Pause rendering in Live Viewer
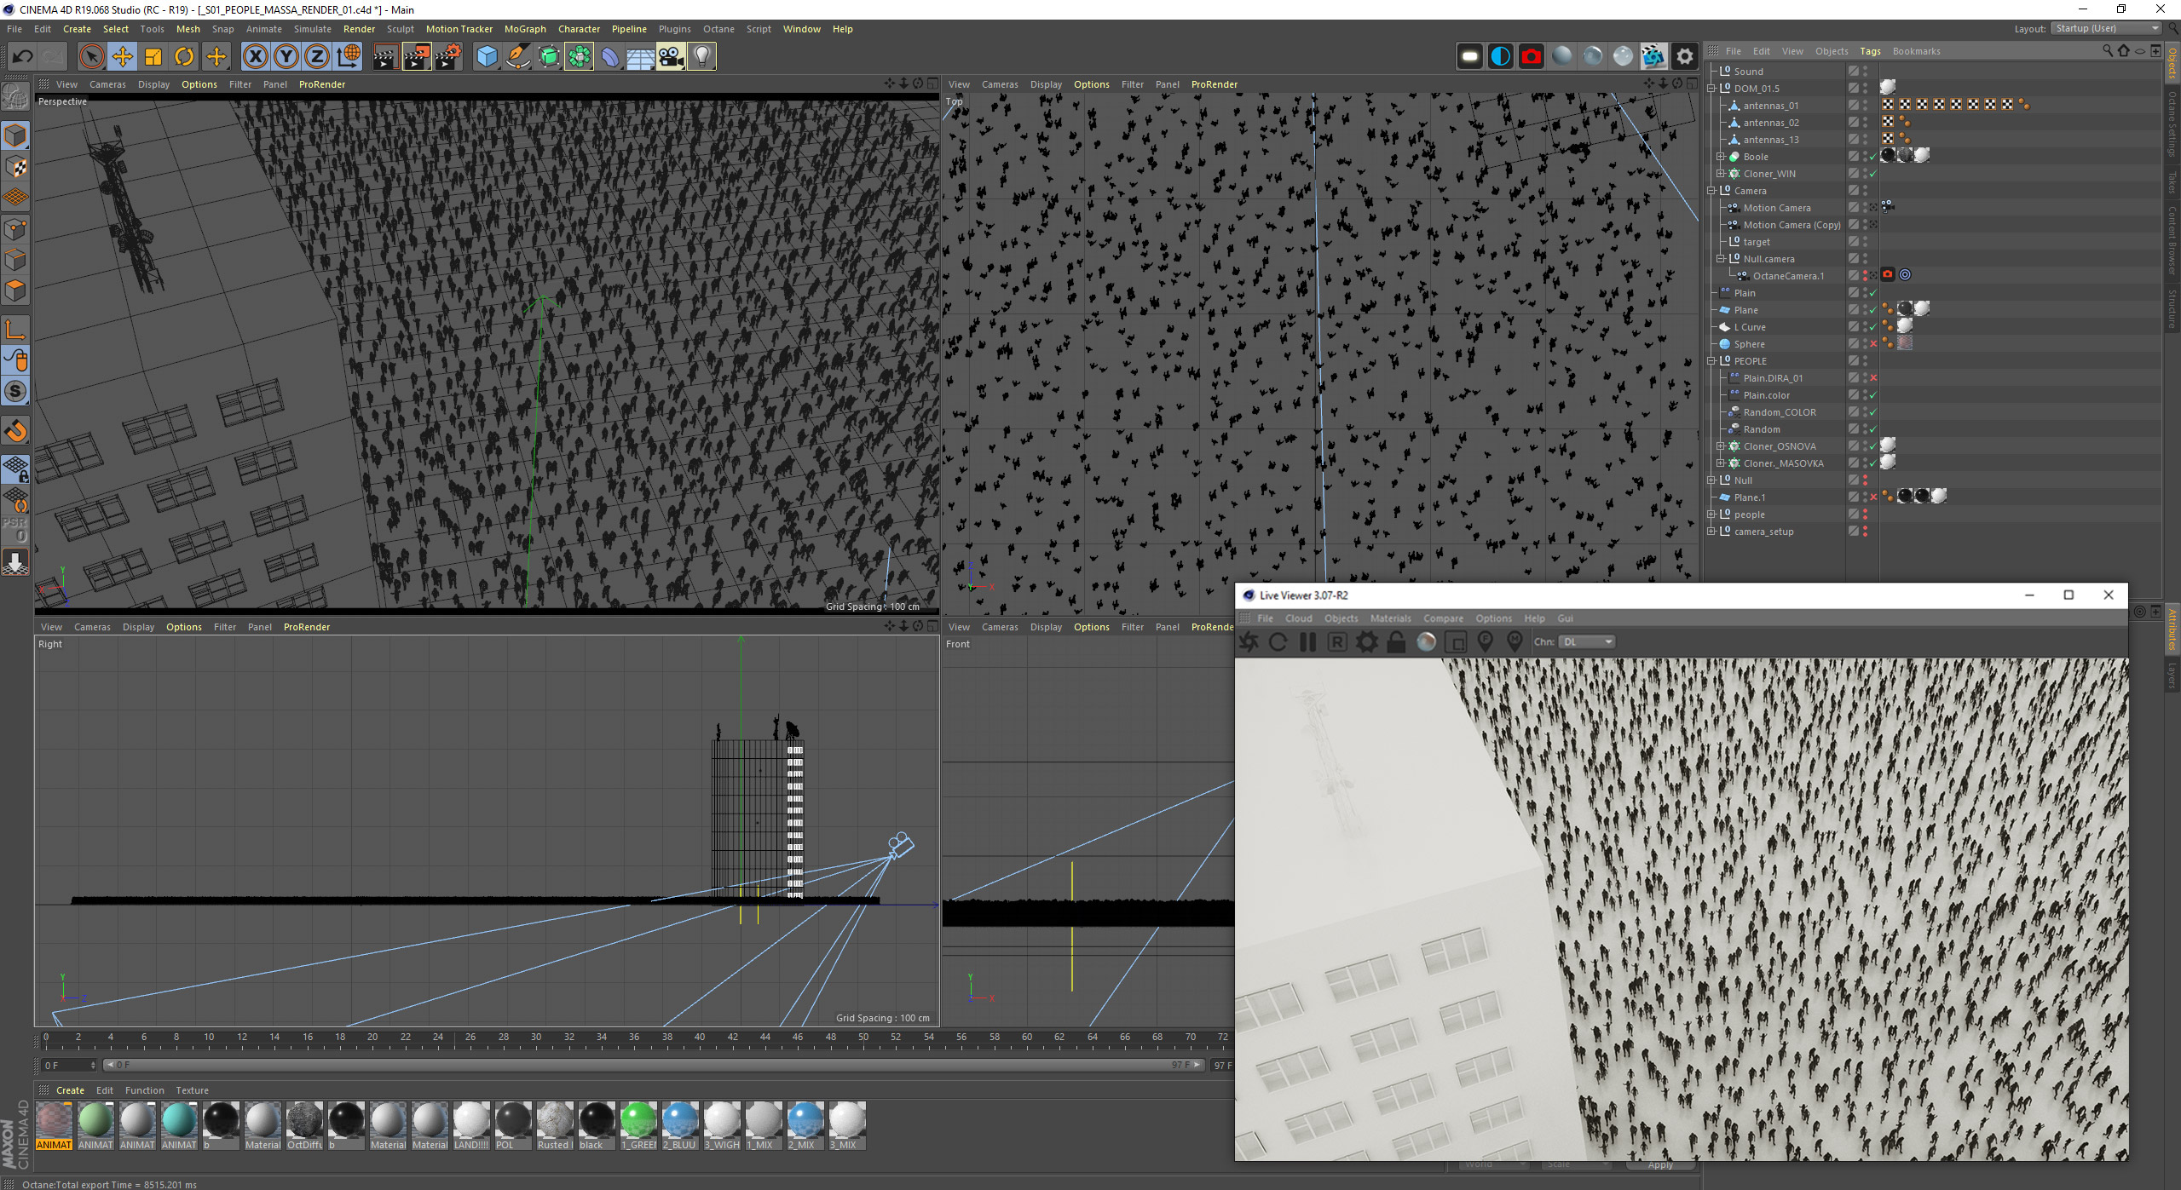Image resolution: width=2181 pixels, height=1190 pixels. [1307, 642]
